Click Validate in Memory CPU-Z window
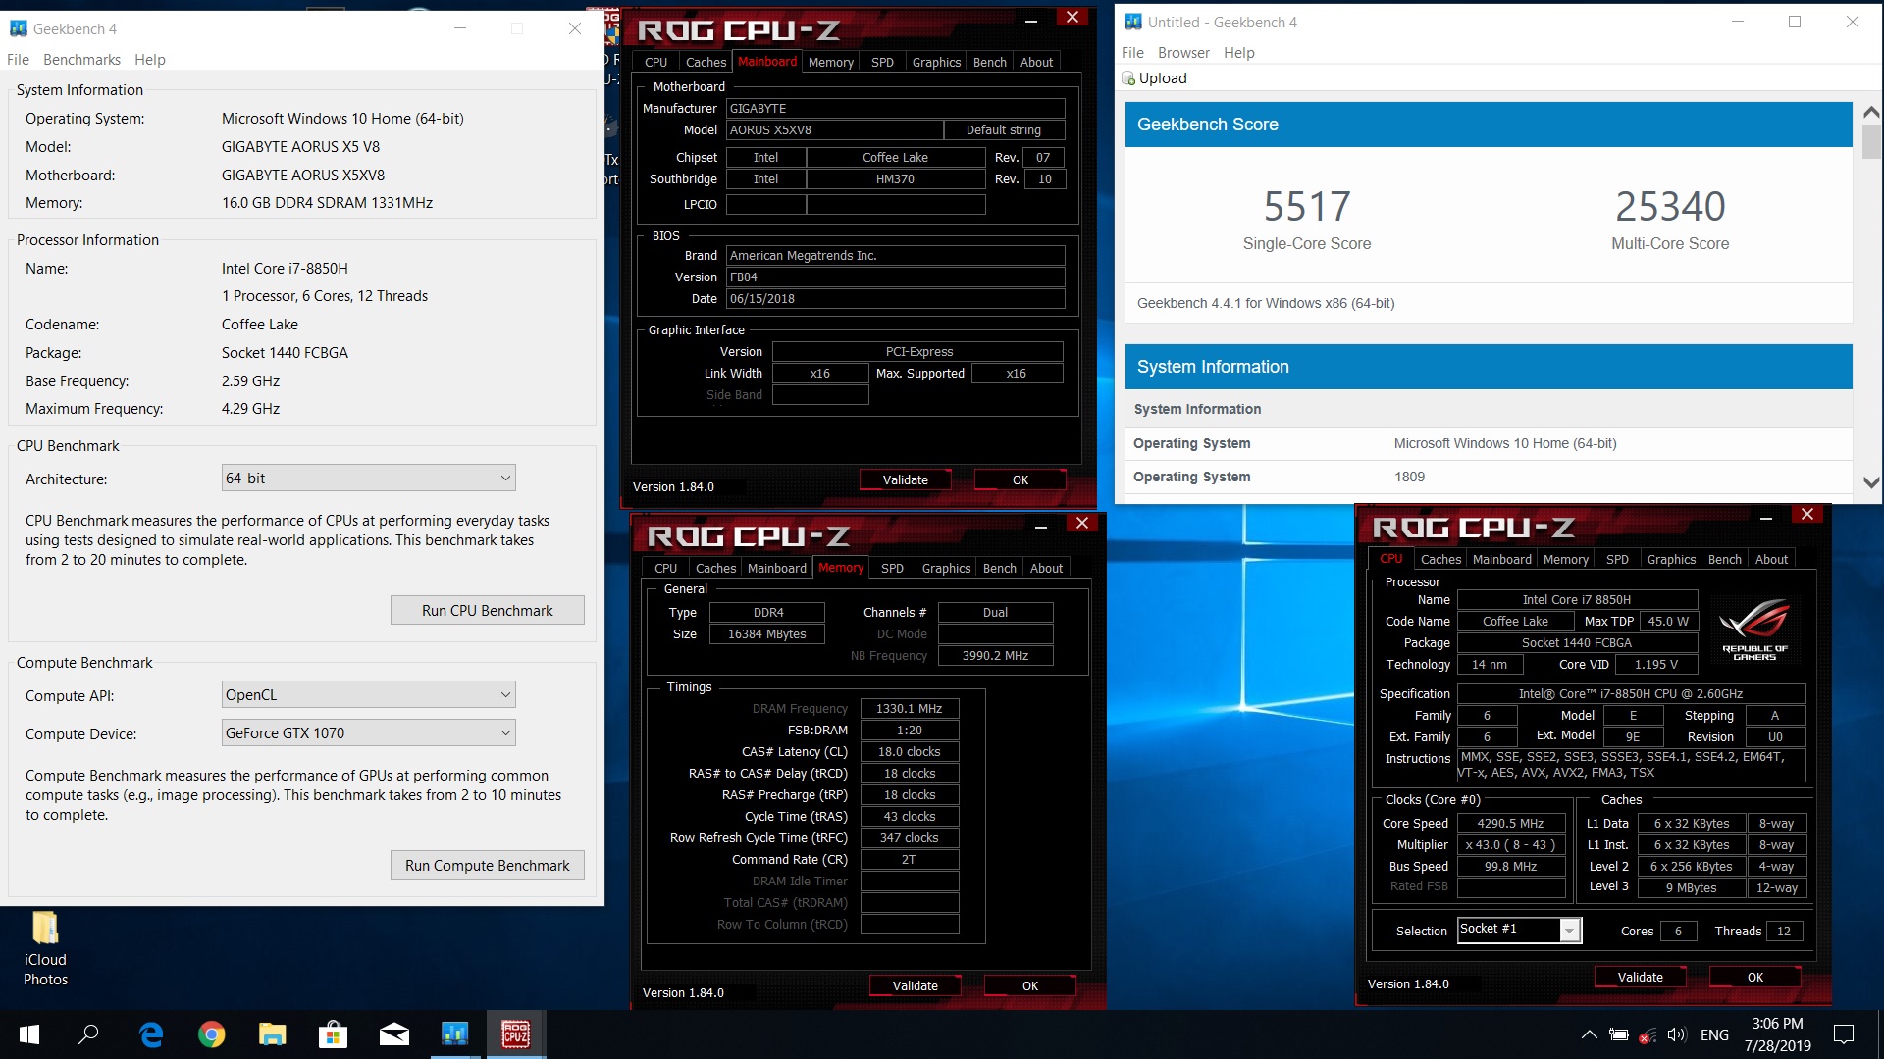1884x1059 pixels. (915, 985)
